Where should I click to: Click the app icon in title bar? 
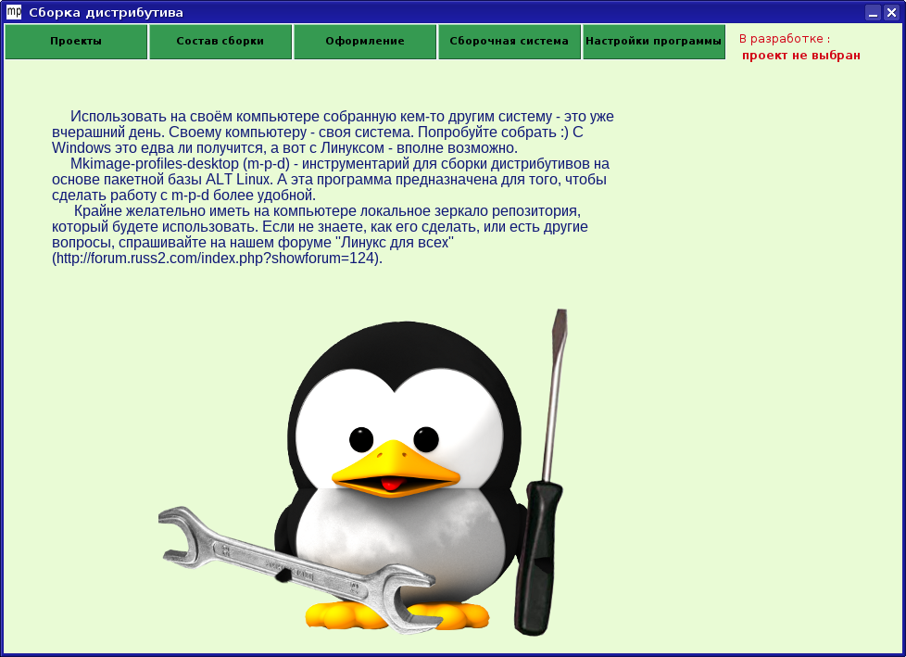tap(13, 12)
